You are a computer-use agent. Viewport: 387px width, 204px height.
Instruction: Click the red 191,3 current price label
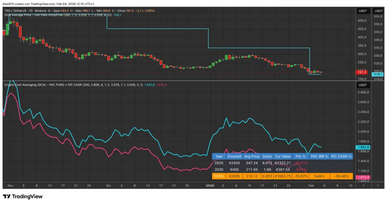click(362, 72)
